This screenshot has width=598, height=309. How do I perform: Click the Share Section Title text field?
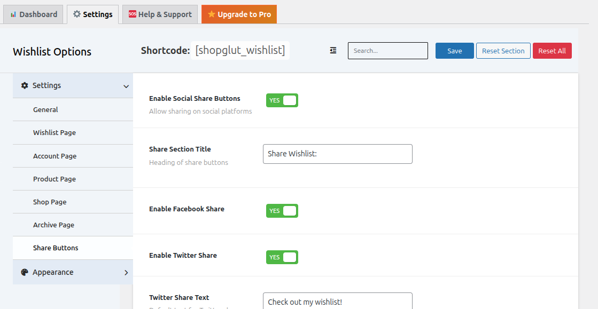pyautogui.click(x=338, y=154)
